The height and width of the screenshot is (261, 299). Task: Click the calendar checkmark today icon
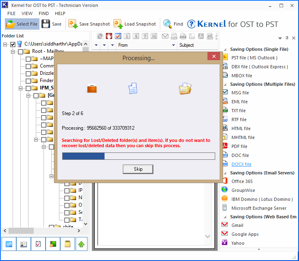coord(118,36)
